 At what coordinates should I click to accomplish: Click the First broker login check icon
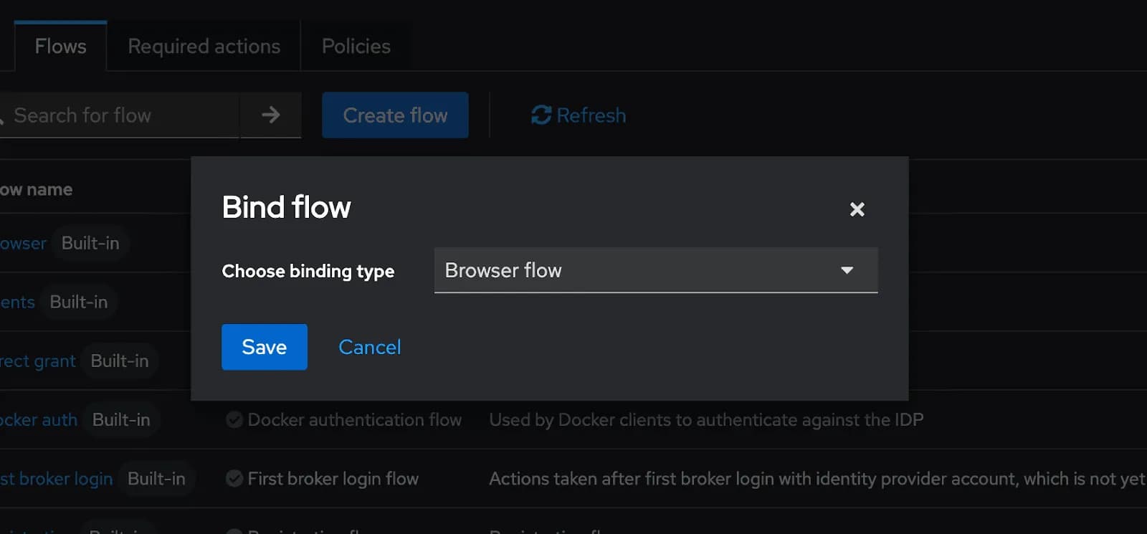pyautogui.click(x=234, y=478)
